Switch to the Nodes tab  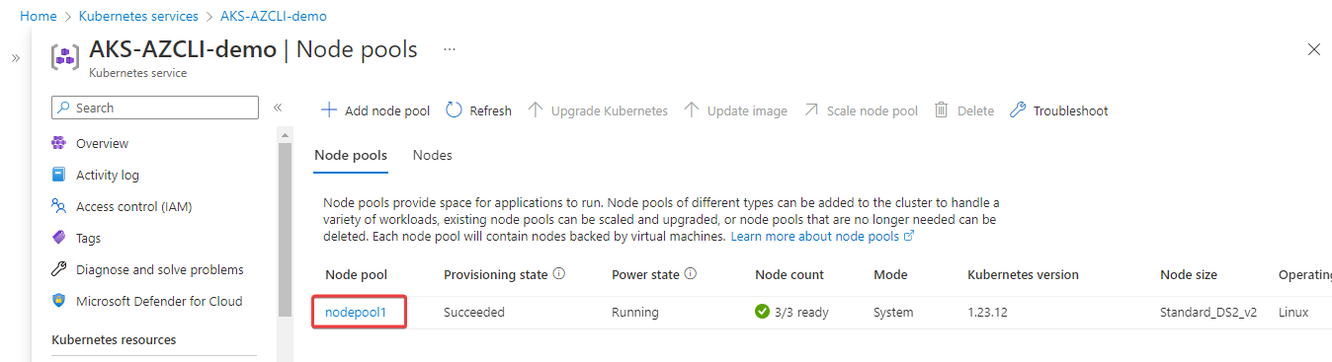(433, 155)
